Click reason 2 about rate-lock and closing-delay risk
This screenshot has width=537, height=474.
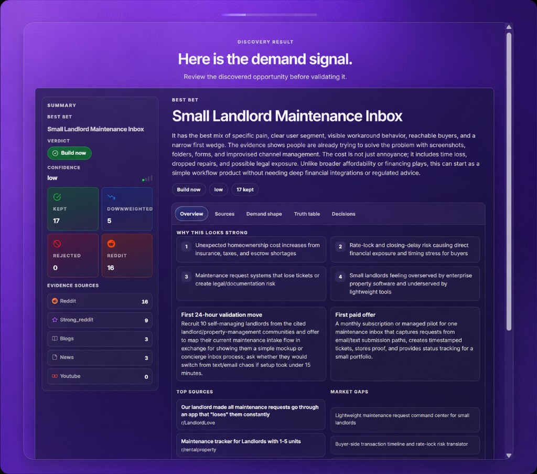(405, 249)
